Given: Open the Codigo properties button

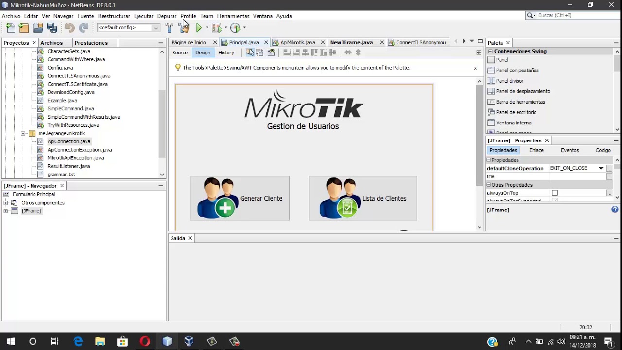Looking at the screenshot, I should click(603, 150).
